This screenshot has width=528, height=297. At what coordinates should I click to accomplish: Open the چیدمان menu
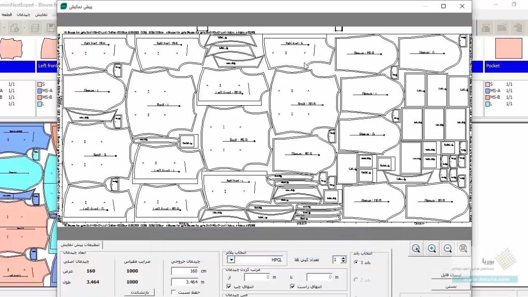pos(23,14)
